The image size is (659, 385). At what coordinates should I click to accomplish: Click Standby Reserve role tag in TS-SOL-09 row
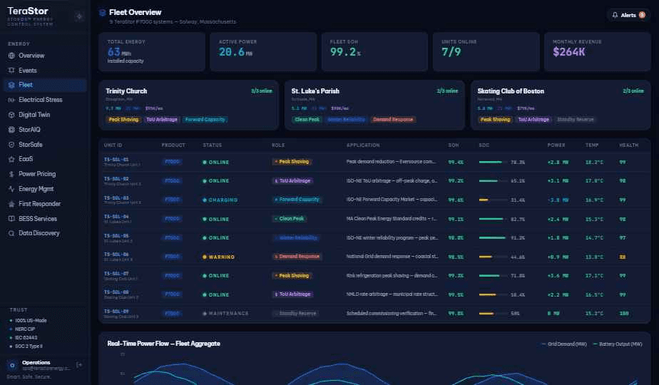point(295,314)
